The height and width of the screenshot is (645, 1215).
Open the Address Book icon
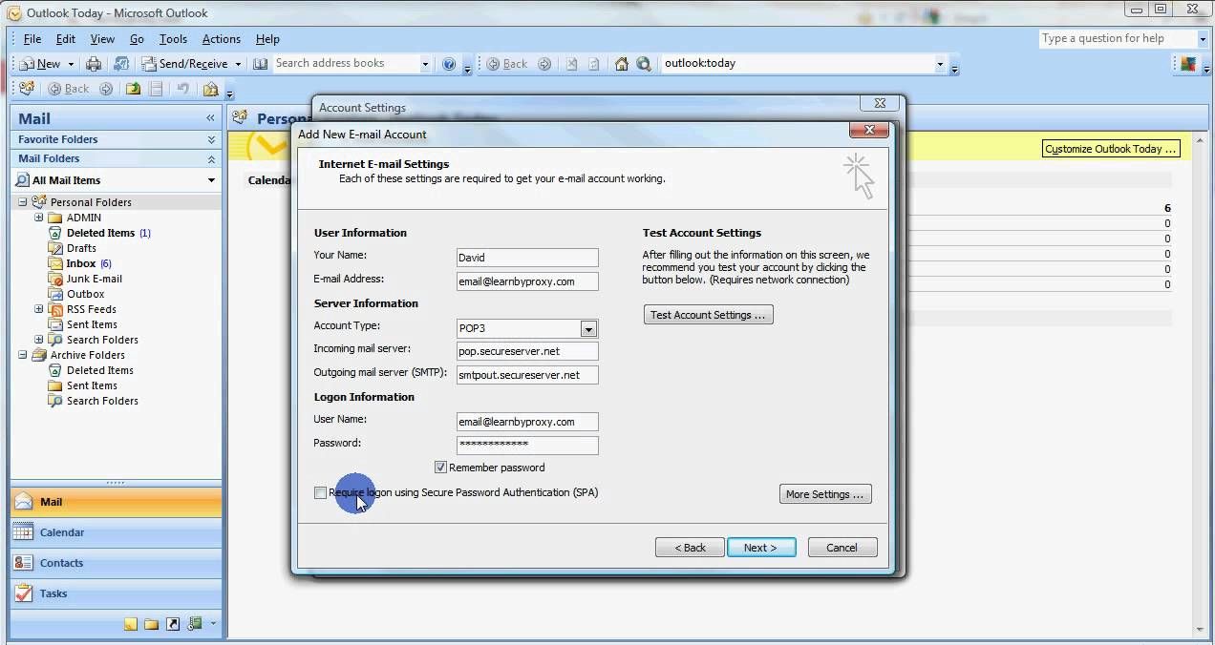260,64
